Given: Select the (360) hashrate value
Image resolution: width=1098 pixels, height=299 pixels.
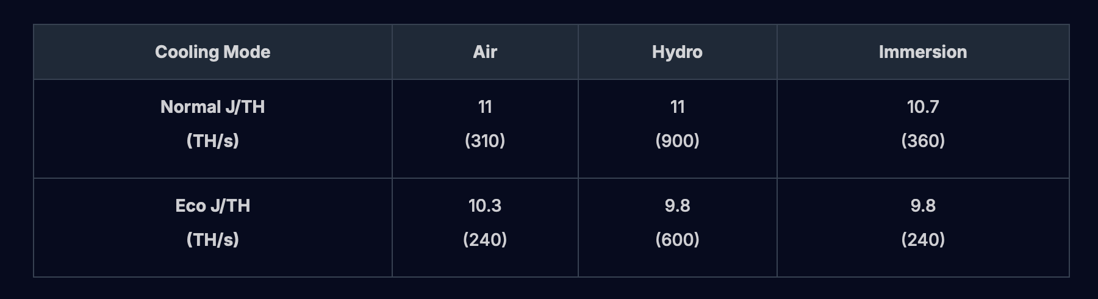Looking at the screenshot, I should (x=922, y=141).
